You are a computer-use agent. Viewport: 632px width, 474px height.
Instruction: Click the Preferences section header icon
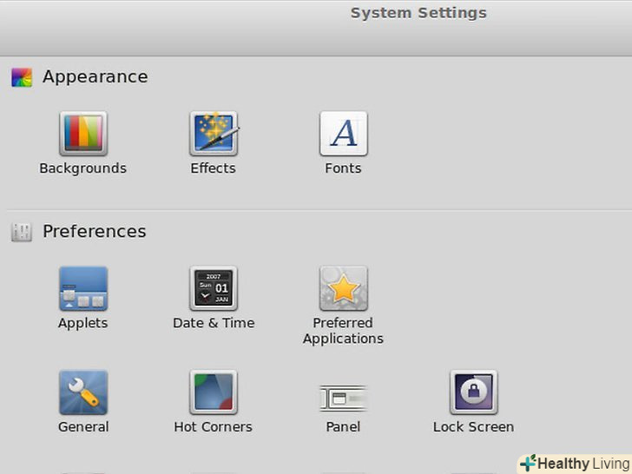coord(22,232)
